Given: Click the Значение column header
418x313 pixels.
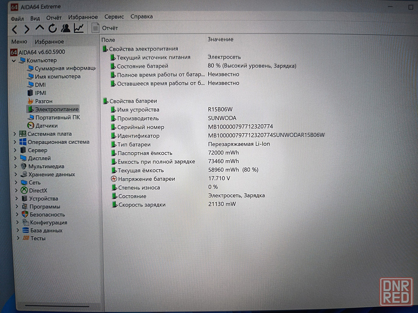Looking at the screenshot, I should [220, 39].
